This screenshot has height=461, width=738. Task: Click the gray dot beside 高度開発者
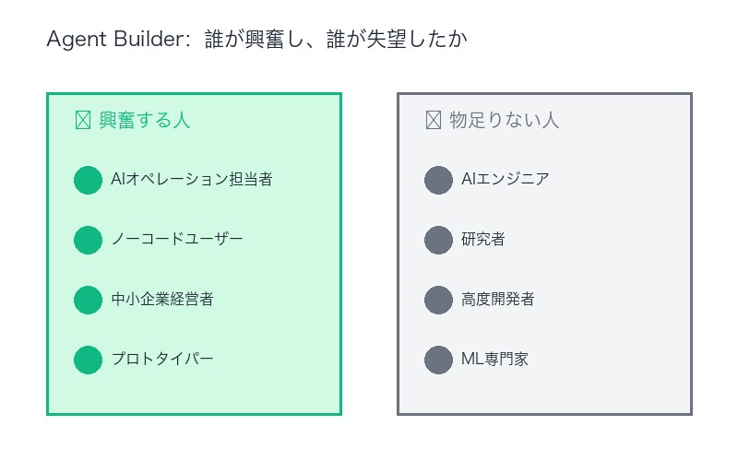click(438, 300)
